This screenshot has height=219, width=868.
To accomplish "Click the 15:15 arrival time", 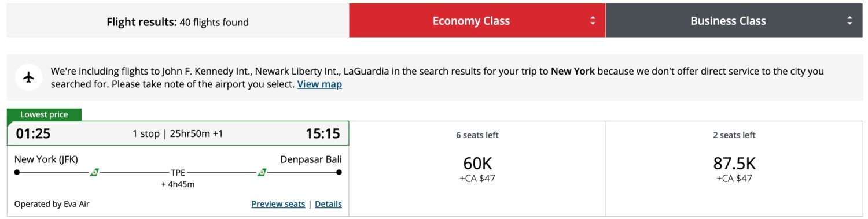I will pyautogui.click(x=323, y=133).
